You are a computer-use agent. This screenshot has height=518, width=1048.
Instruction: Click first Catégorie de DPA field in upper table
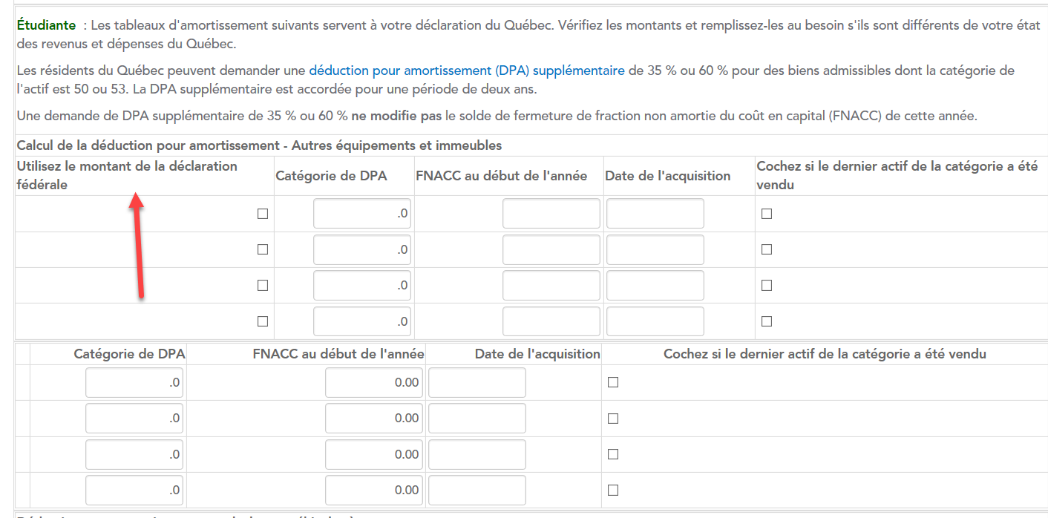click(362, 214)
